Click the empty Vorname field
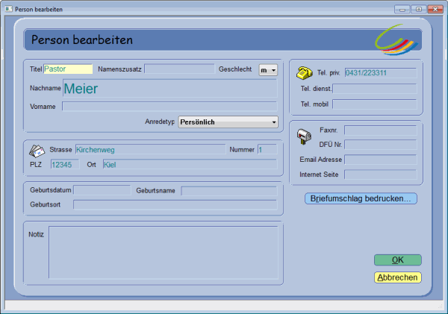 (169, 107)
